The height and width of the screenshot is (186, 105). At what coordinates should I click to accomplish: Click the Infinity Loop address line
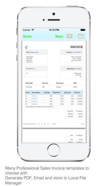pyautogui.click(x=78, y=73)
